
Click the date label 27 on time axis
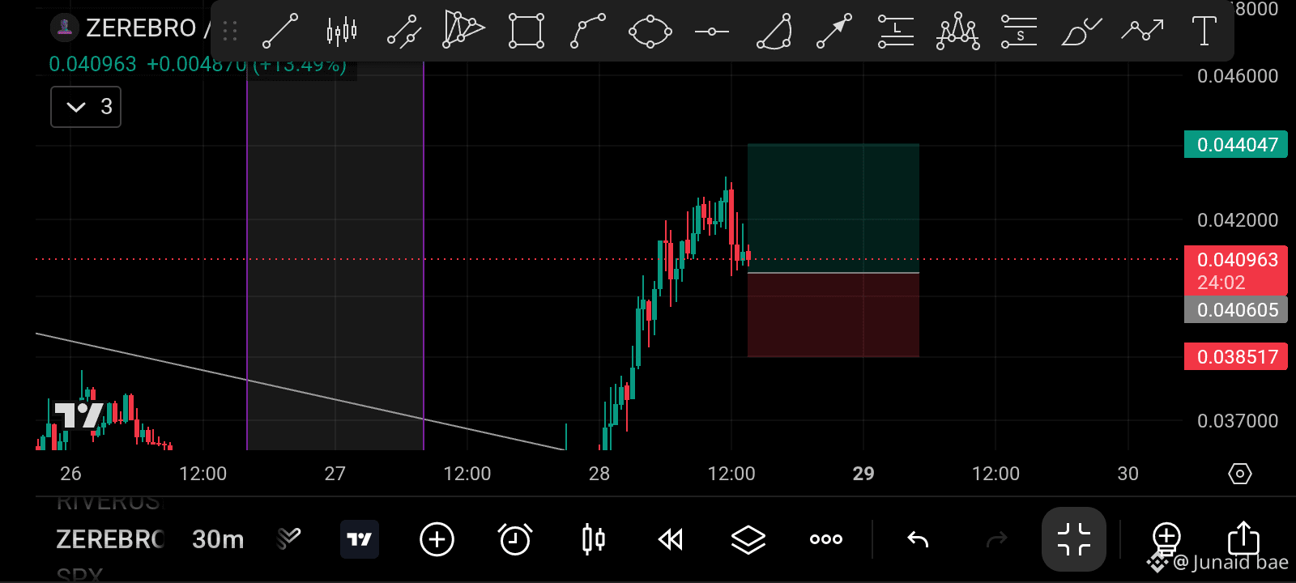(x=335, y=474)
